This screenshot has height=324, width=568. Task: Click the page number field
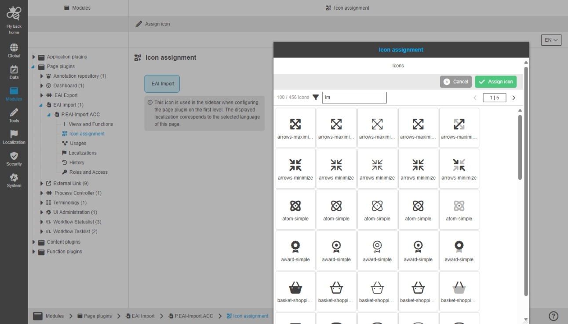pyautogui.click(x=494, y=98)
